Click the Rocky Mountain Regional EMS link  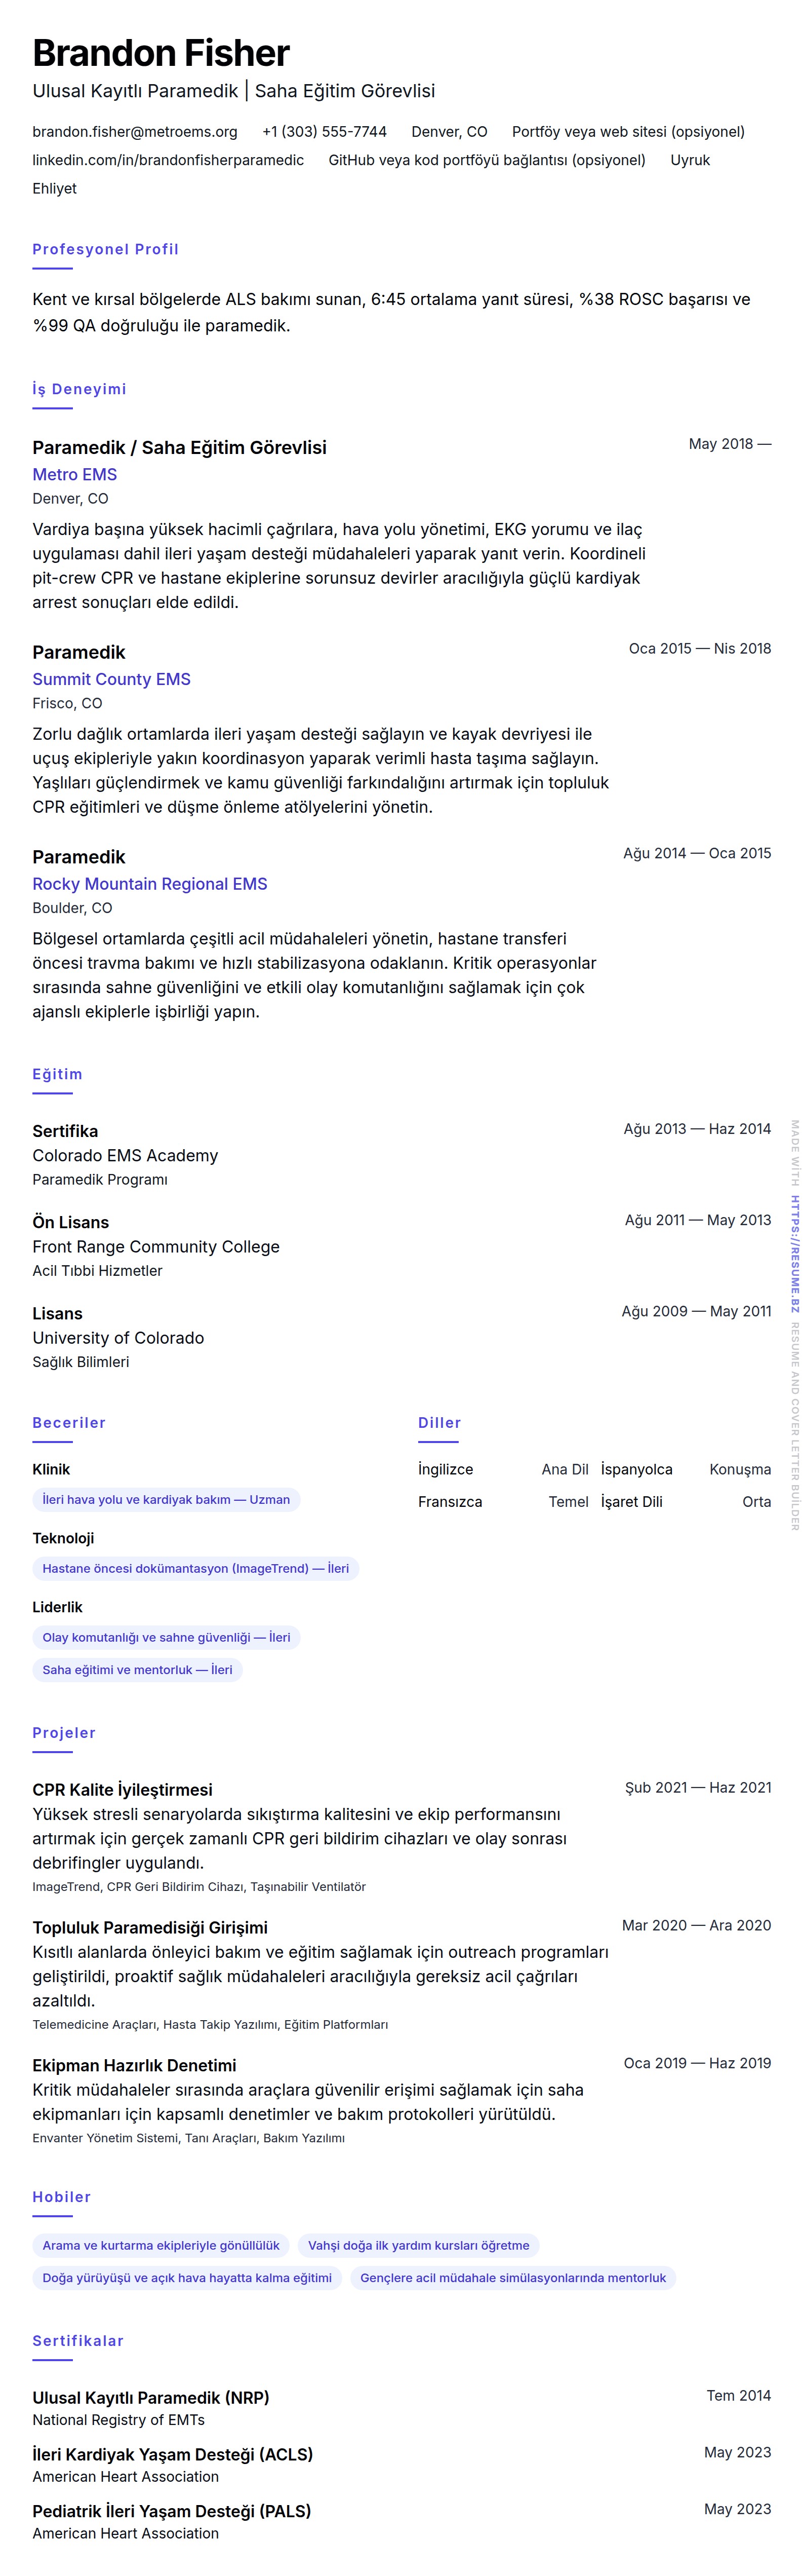click(x=150, y=884)
